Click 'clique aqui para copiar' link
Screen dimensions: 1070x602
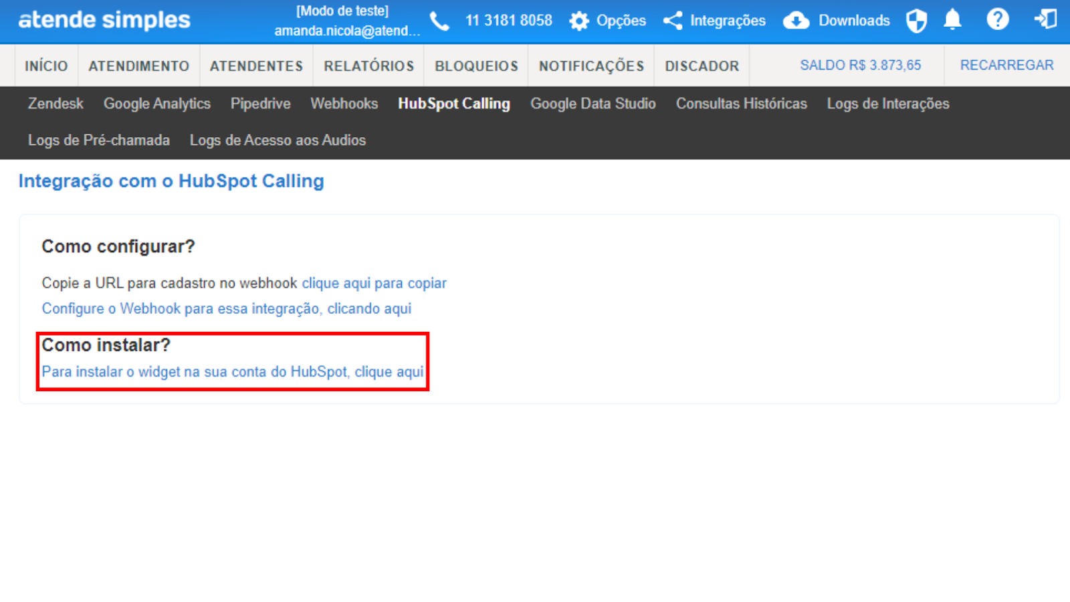374,283
